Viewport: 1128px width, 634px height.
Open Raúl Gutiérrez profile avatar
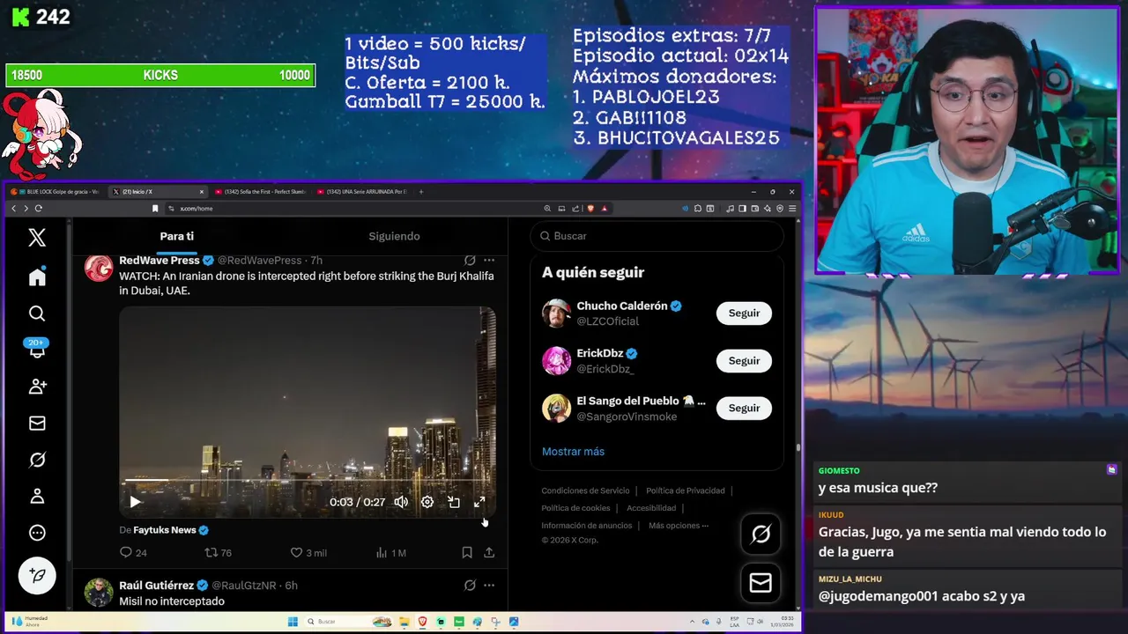click(99, 593)
